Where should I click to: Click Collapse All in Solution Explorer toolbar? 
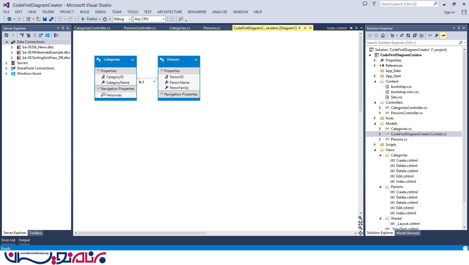pos(415,35)
